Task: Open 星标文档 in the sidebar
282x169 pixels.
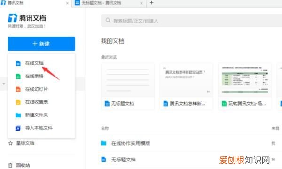Action: click(x=25, y=143)
